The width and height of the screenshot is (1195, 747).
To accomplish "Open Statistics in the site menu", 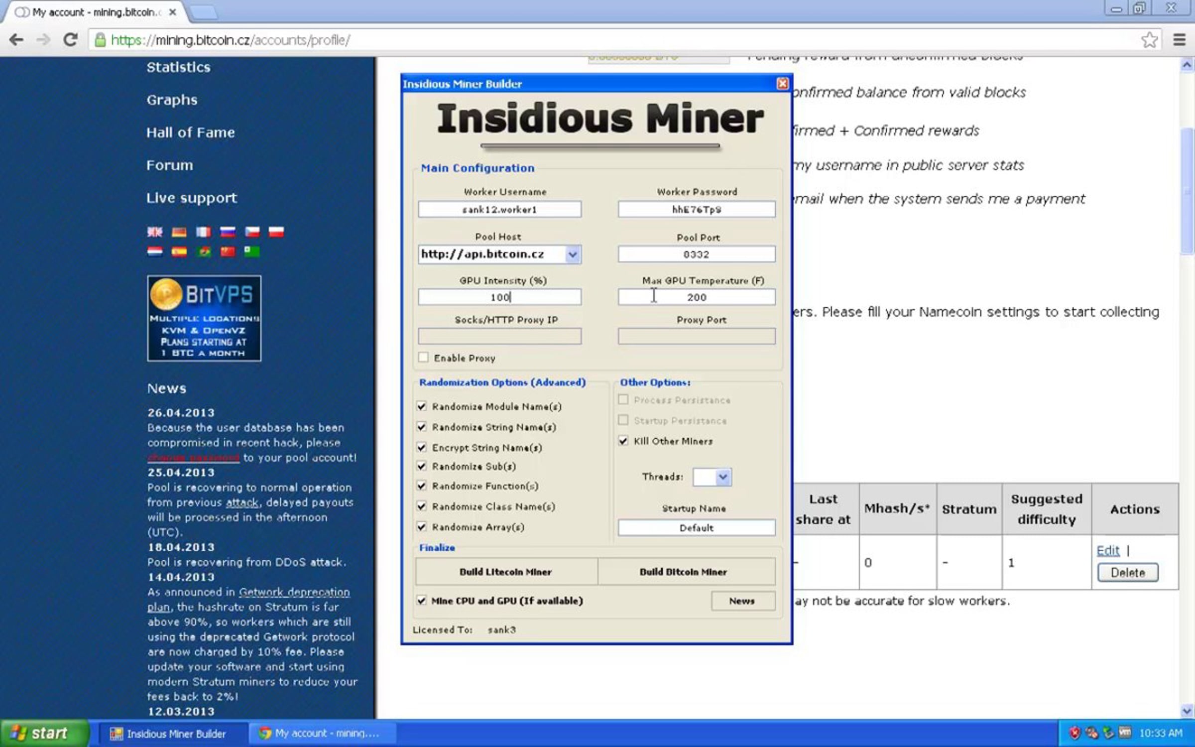I will (178, 67).
